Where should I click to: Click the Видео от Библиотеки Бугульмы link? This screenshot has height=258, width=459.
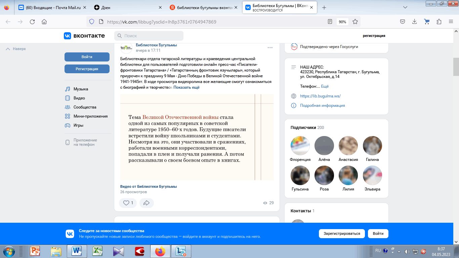coord(149,186)
